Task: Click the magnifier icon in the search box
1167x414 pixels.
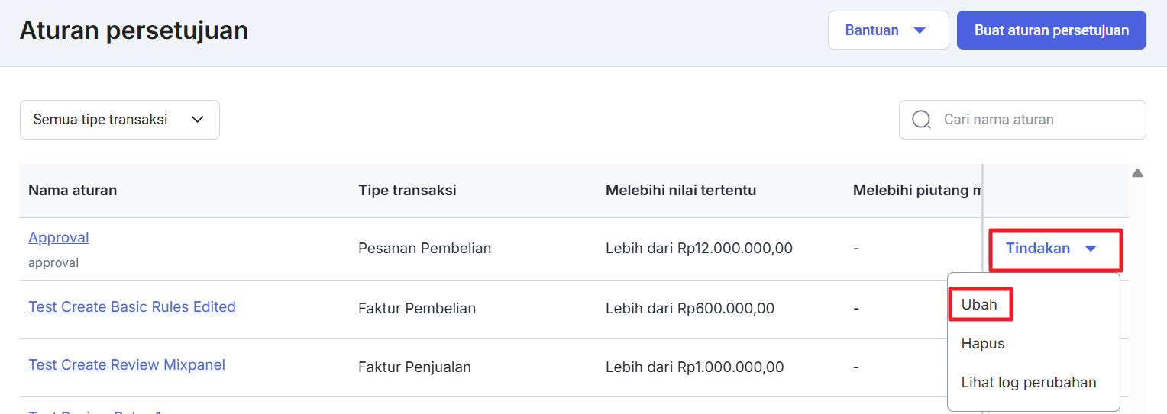Action: point(922,120)
